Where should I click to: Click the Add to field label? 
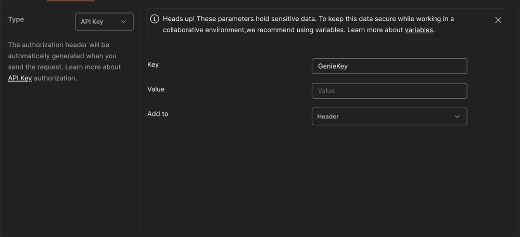158,114
